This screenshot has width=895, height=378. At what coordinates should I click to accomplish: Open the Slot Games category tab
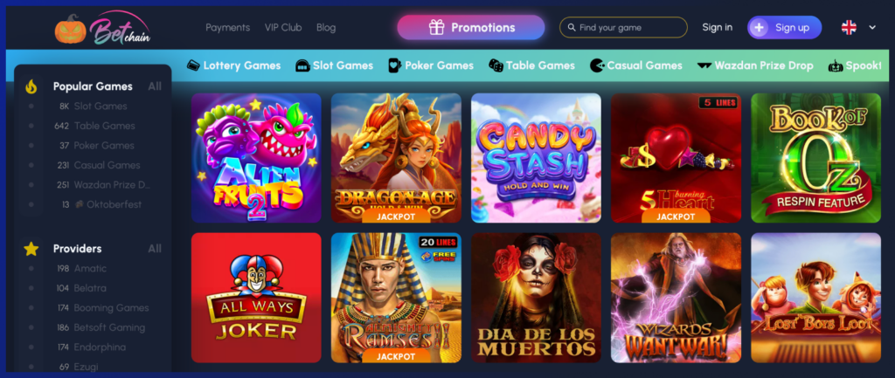point(335,65)
